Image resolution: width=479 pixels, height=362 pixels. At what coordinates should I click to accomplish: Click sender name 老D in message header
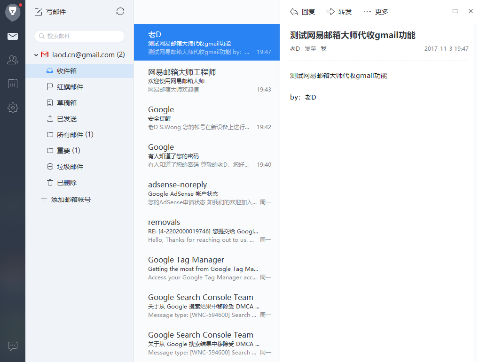(x=295, y=48)
